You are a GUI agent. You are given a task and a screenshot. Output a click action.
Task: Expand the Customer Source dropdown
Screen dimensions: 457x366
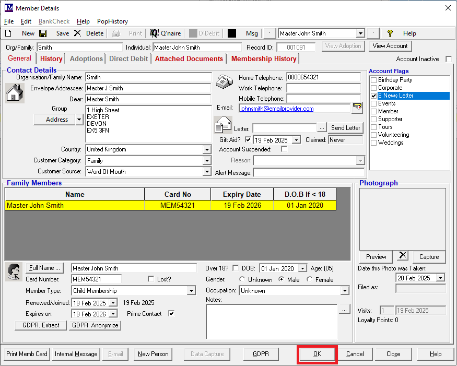[207, 172]
